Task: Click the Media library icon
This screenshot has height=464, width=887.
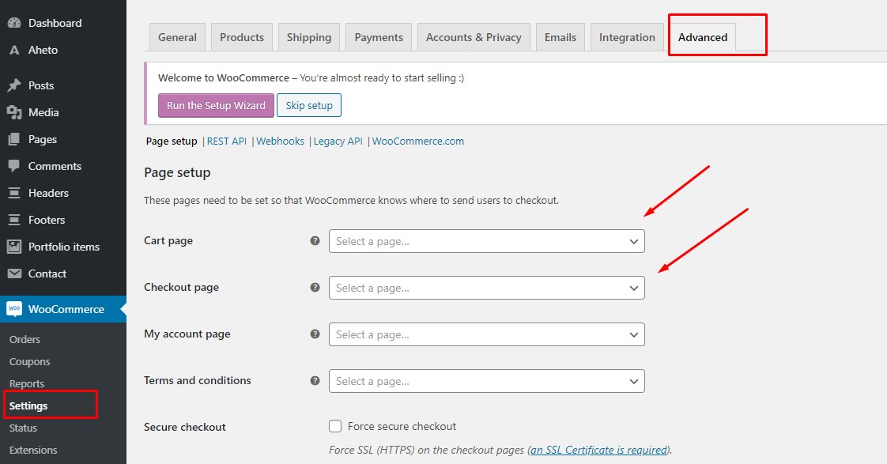Action: pos(14,112)
